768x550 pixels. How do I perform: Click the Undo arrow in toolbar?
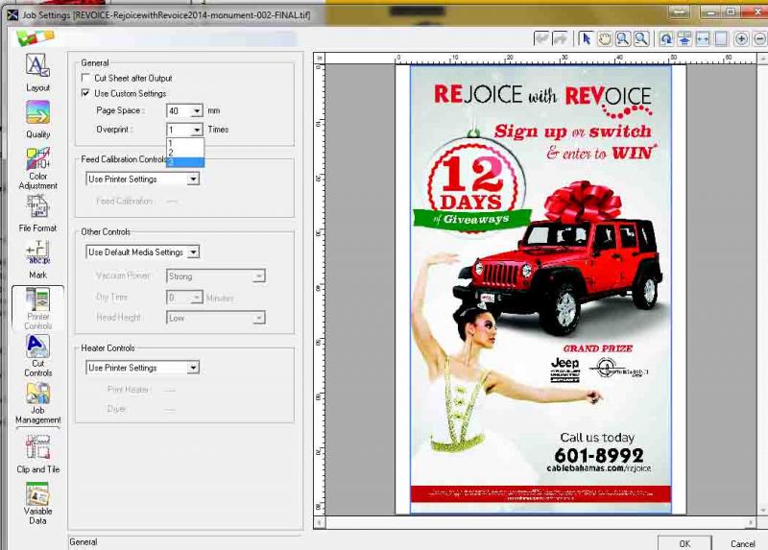(x=541, y=38)
